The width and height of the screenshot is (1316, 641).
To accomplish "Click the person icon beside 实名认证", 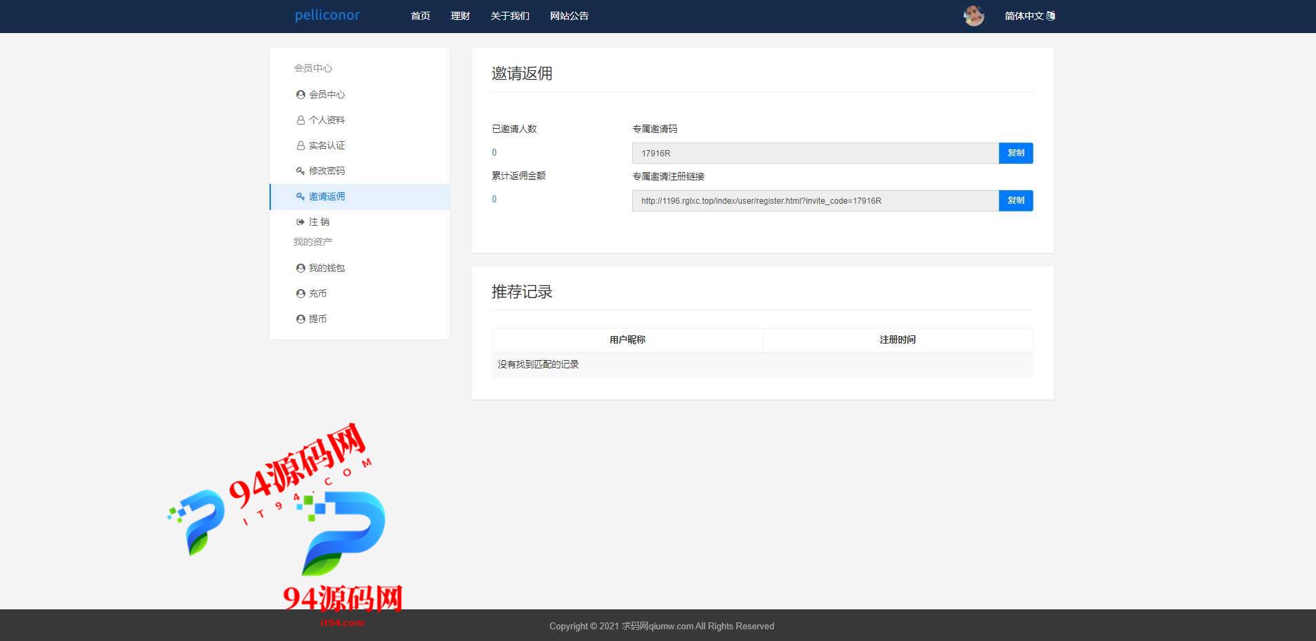I will coord(301,145).
